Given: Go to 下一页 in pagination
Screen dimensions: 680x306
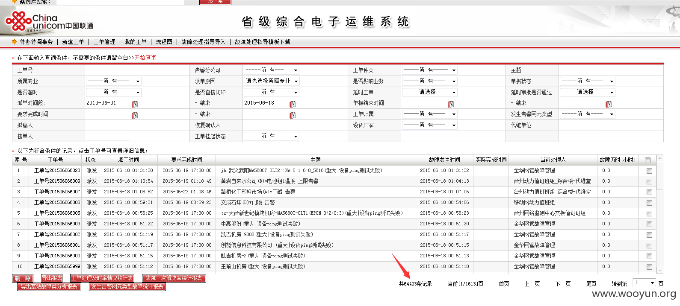Looking at the screenshot, I should (563, 284).
